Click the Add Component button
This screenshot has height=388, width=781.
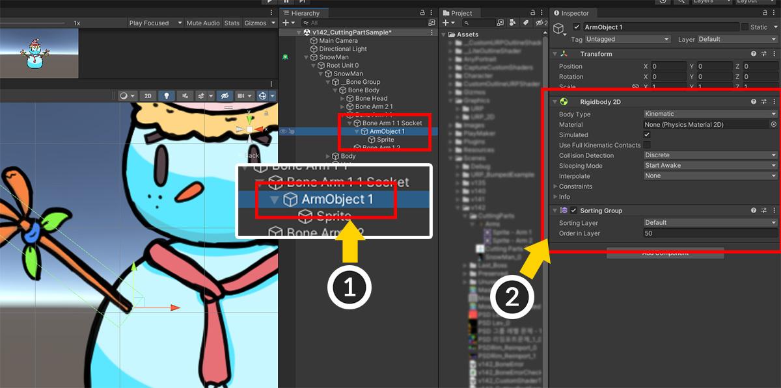pos(665,253)
